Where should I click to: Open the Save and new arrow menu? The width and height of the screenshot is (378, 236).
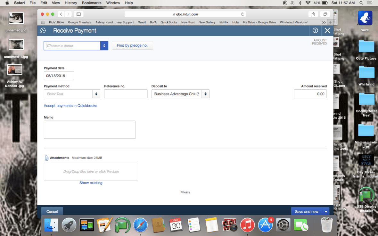326,212
